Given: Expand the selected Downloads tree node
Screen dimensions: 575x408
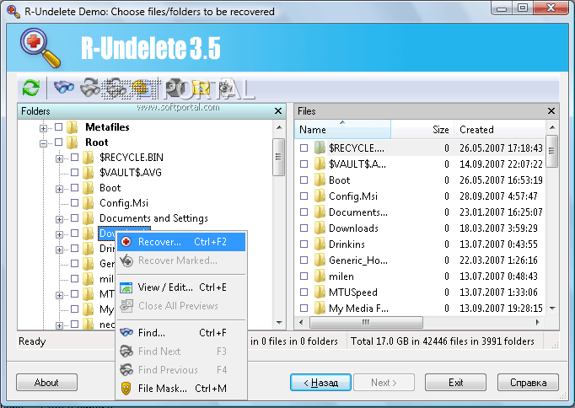Looking at the screenshot, I should click(59, 234).
